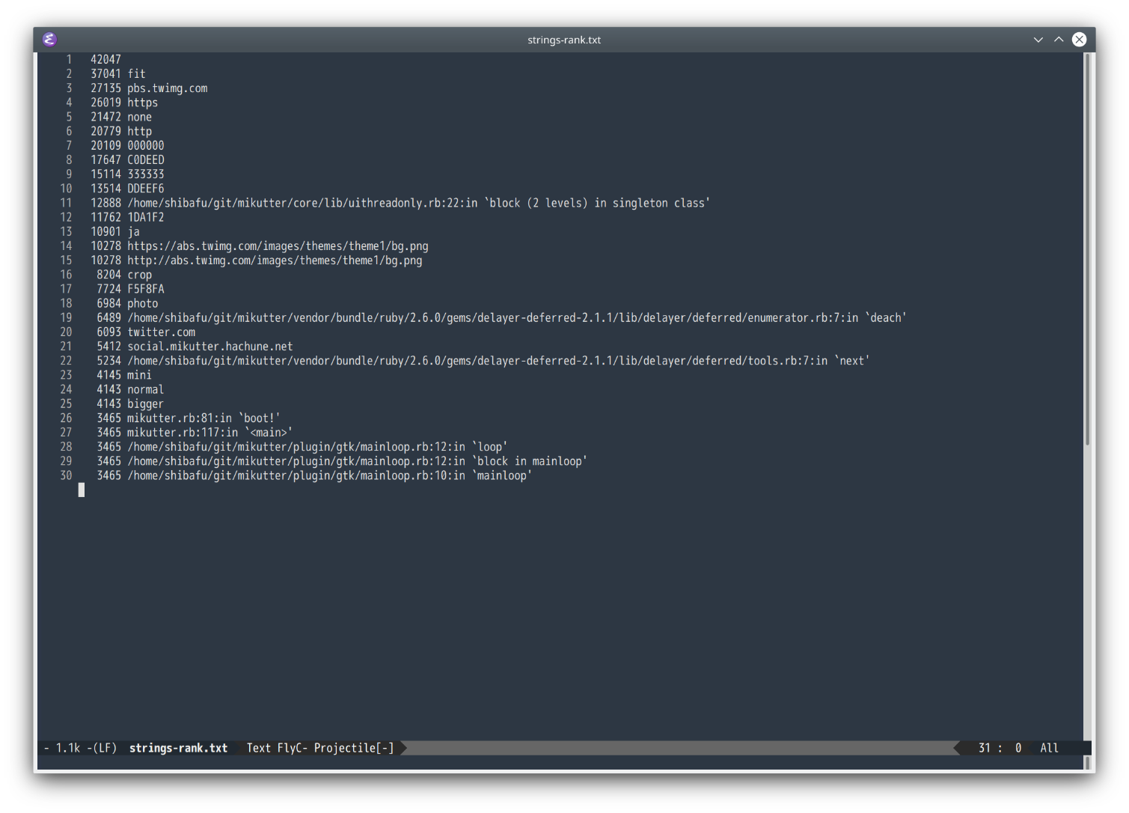Click the All buffer position indicator
The width and height of the screenshot is (1129, 813).
[1049, 748]
